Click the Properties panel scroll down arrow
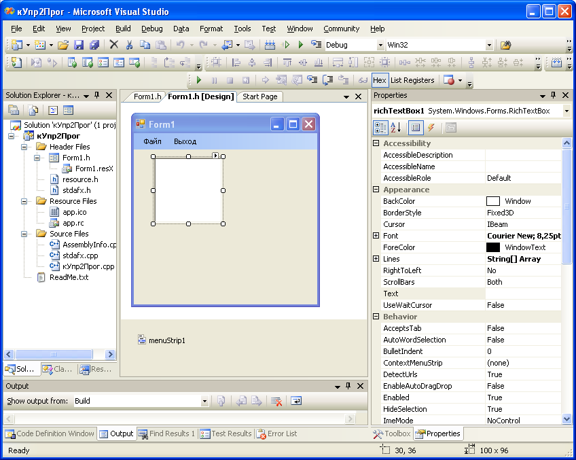The height and width of the screenshot is (460, 576). pyautogui.click(x=566, y=419)
